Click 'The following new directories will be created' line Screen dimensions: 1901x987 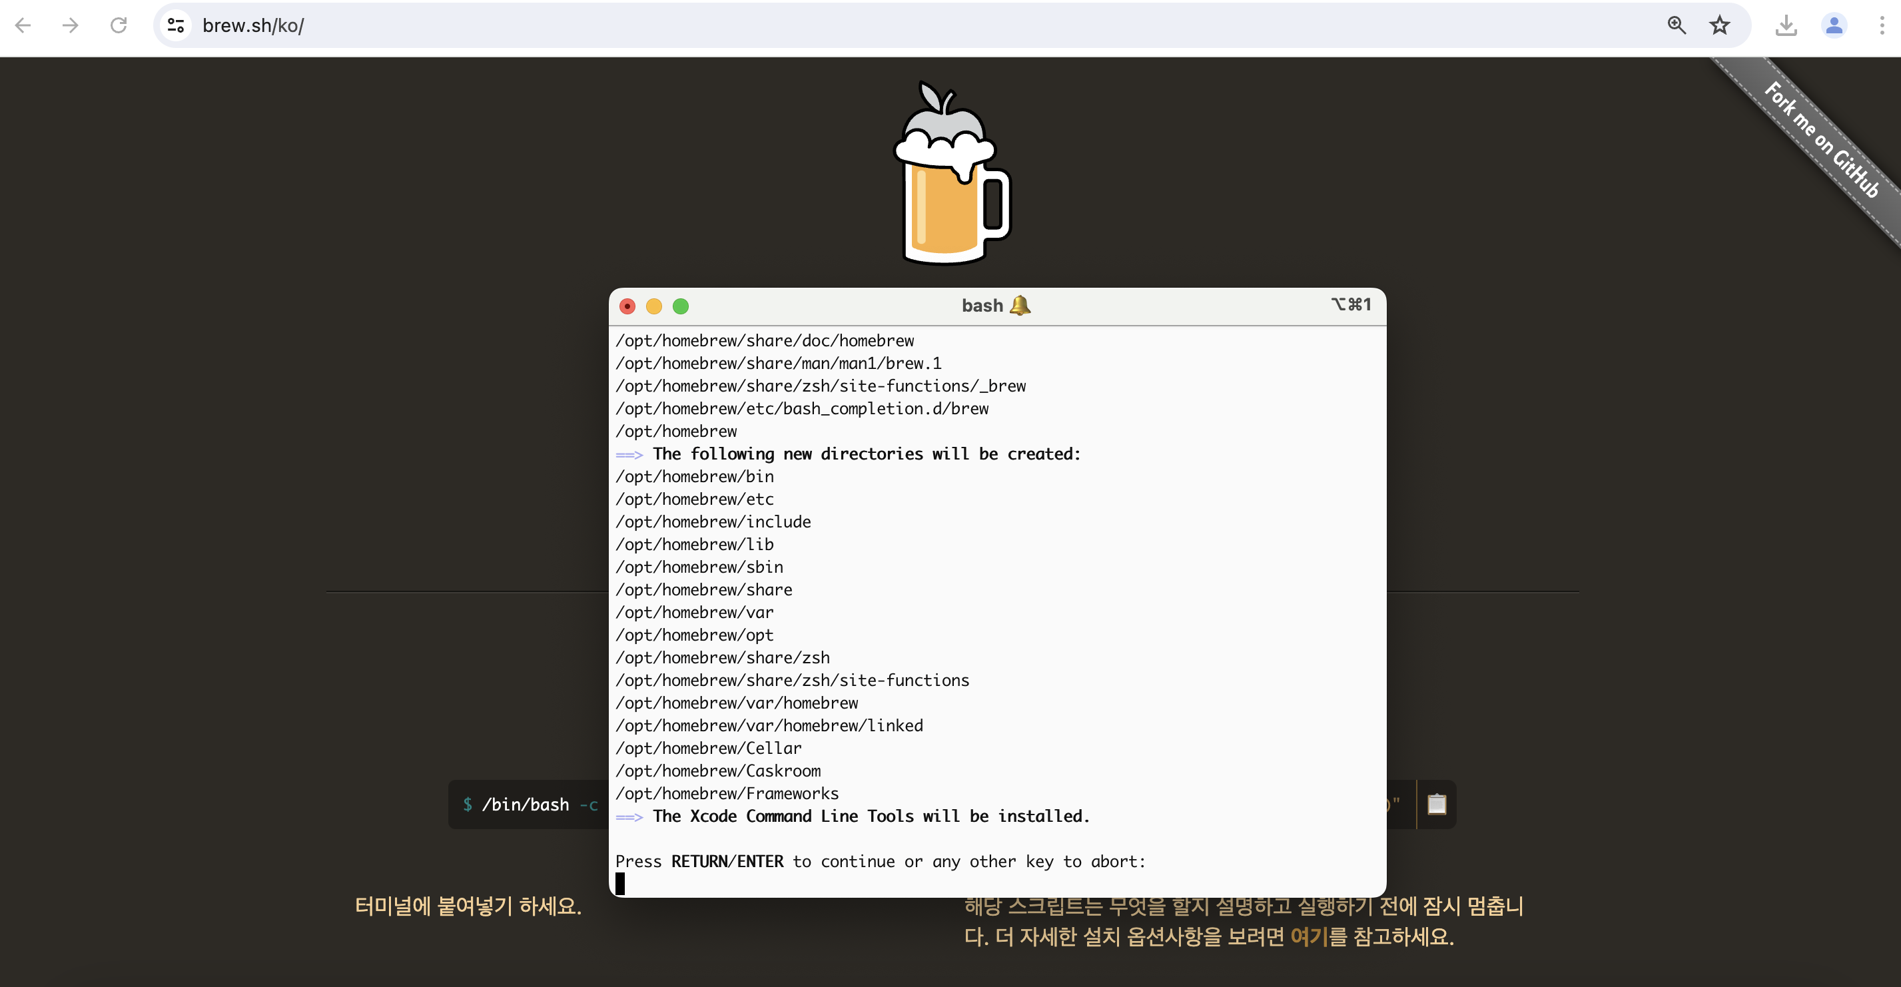pos(849,454)
